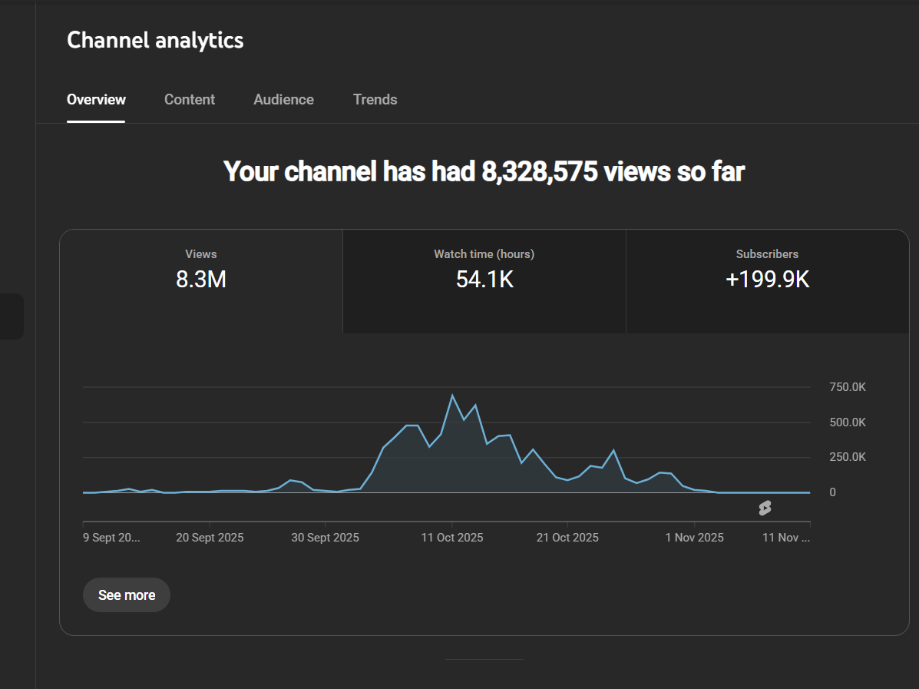Open the Content tab
Viewport: 919px width, 689px height.
(x=190, y=100)
